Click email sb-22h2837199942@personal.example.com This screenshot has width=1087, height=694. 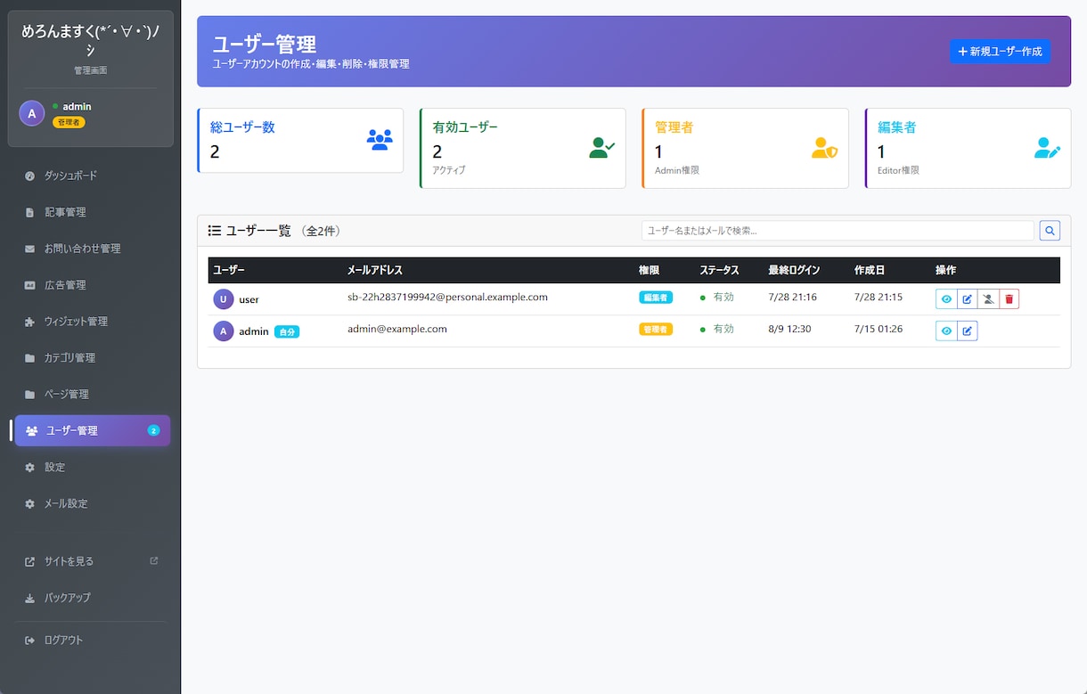click(x=447, y=297)
